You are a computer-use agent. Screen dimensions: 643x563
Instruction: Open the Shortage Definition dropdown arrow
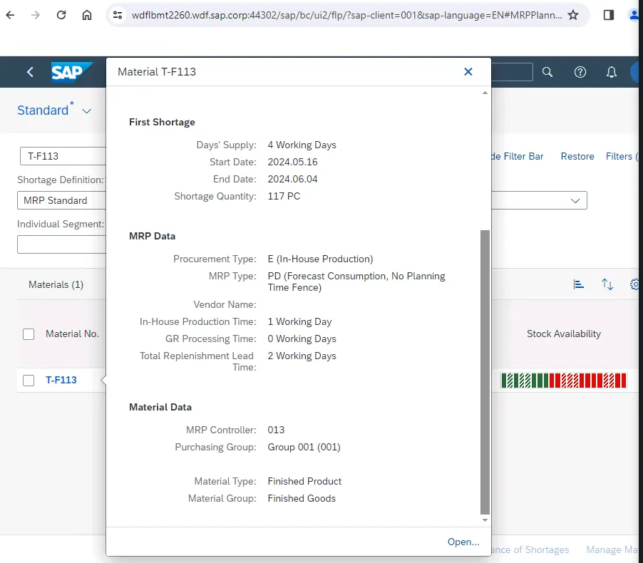(x=575, y=201)
